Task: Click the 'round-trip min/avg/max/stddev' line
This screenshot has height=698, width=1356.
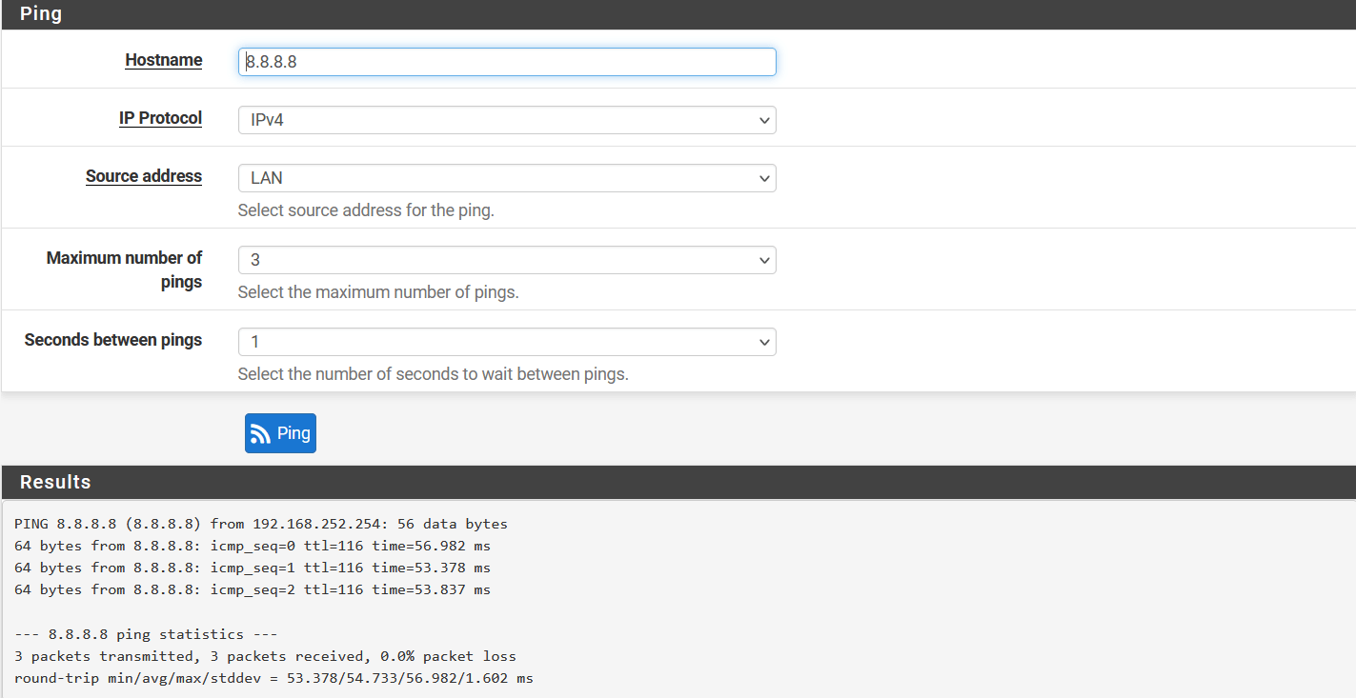Action: 273,678
